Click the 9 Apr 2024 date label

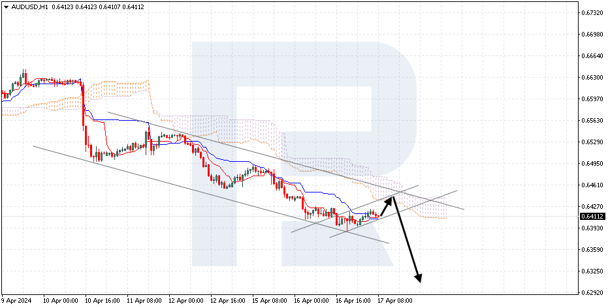coord(17,301)
